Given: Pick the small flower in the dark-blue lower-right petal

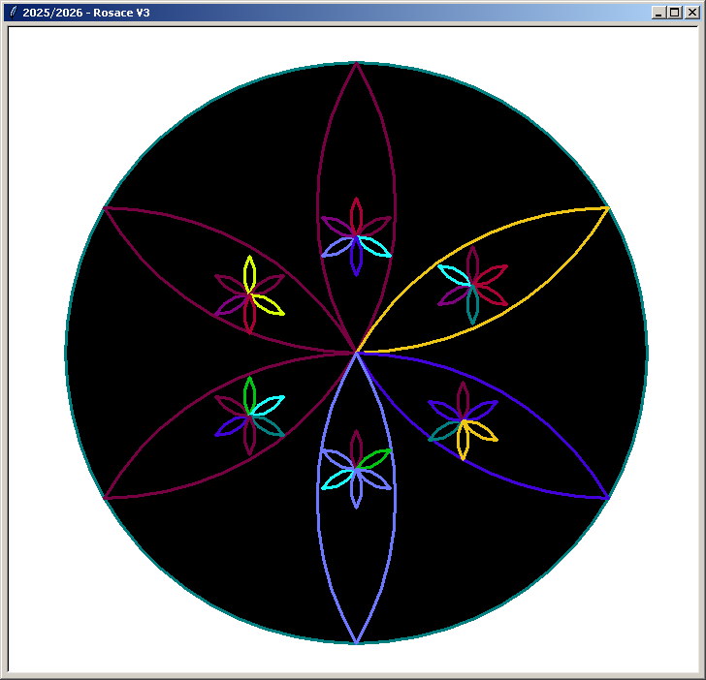Looking at the screenshot, I should coord(463,420).
